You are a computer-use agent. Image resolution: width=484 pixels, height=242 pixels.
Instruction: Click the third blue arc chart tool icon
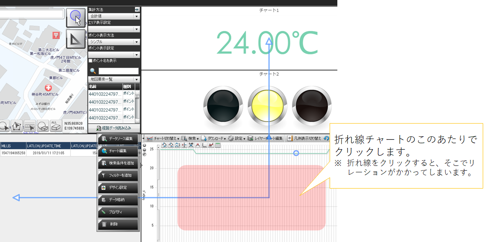[x=178, y=145]
